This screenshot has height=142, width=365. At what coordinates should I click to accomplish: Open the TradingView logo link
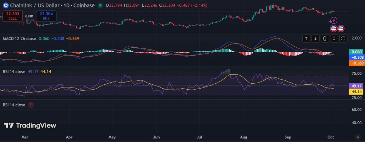(x=30, y=126)
